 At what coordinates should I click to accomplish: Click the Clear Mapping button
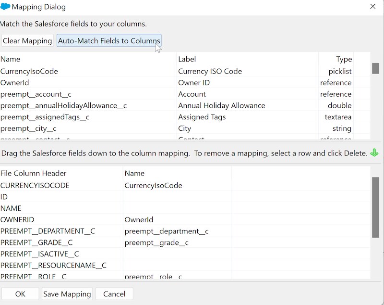27,41
